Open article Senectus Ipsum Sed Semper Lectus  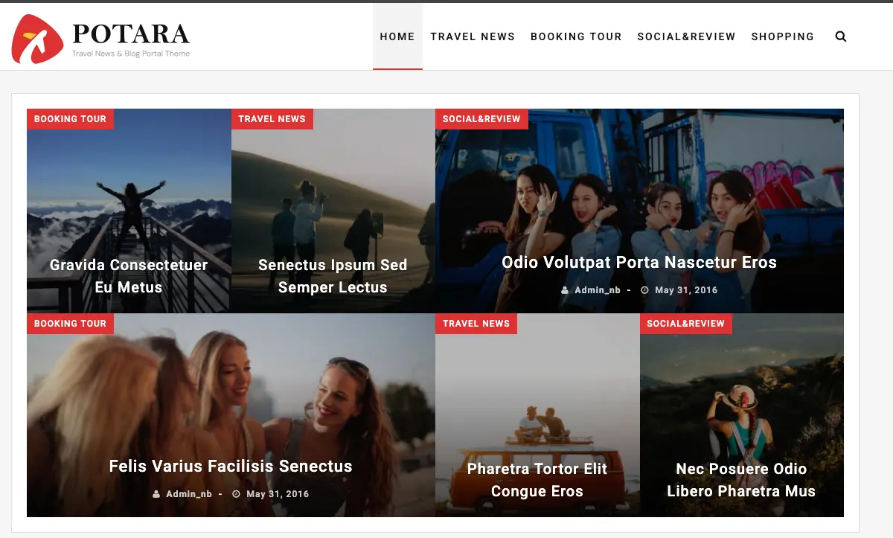pos(333,276)
